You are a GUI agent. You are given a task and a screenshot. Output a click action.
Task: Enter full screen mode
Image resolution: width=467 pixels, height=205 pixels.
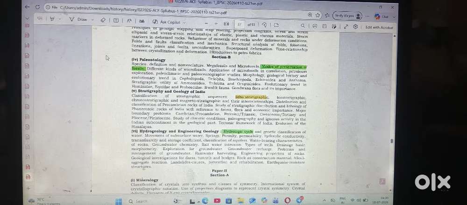click(346, 27)
